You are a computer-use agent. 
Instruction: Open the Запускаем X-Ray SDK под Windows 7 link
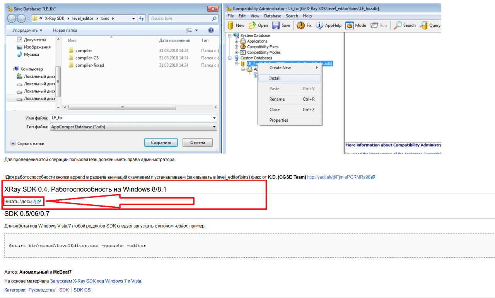click(x=96, y=281)
